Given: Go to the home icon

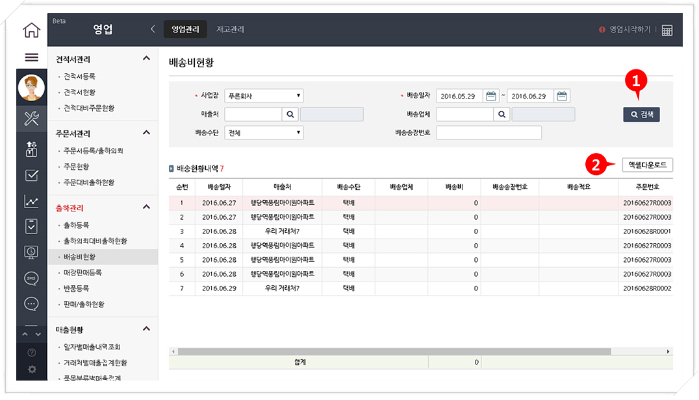Looking at the screenshot, I should 31,30.
